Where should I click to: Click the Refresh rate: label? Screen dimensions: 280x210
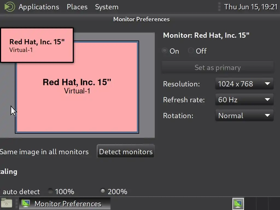click(x=184, y=100)
